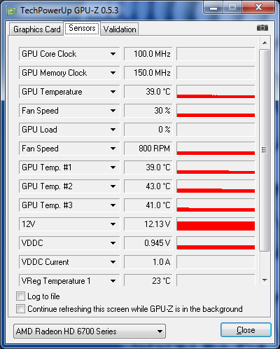Switch to the Graphics Card tab
This screenshot has width=280, height=349.
point(36,29)
